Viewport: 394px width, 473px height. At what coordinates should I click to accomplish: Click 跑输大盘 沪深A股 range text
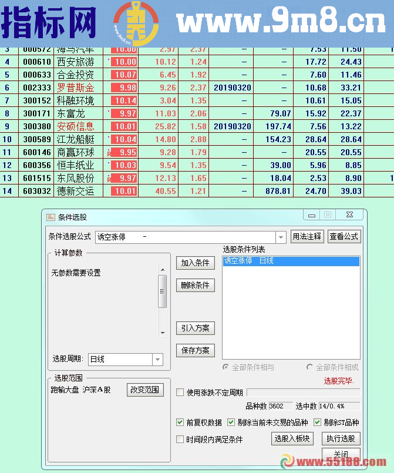[x=81, y=390]
